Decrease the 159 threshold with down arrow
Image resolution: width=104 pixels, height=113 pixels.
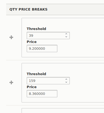pos(66,82)
